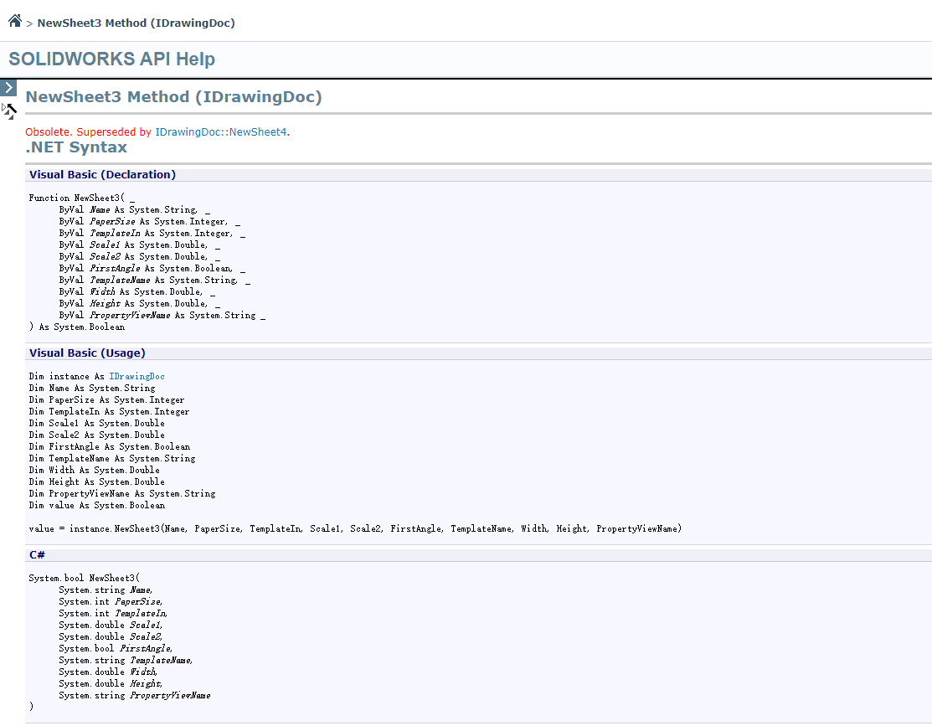Click 'ByVal Scale1 As System.Double' line

139,245
